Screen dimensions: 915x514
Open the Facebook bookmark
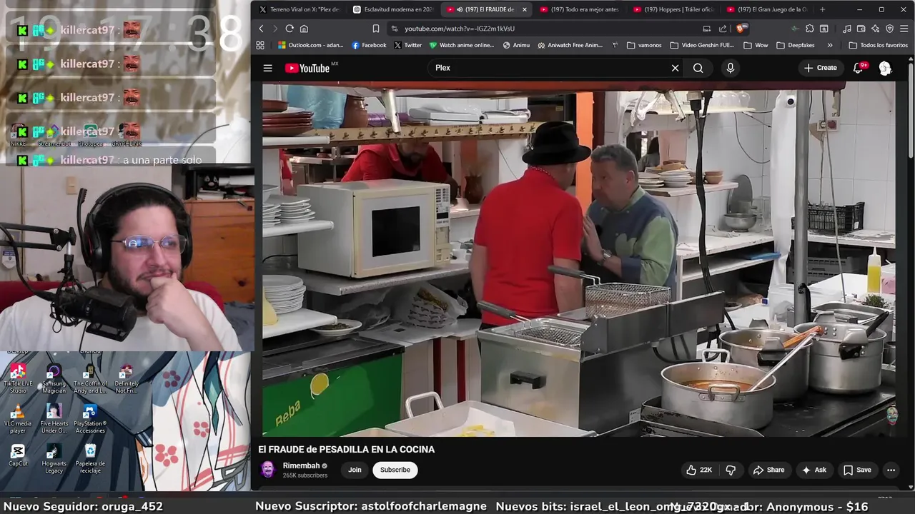[369, 45]
